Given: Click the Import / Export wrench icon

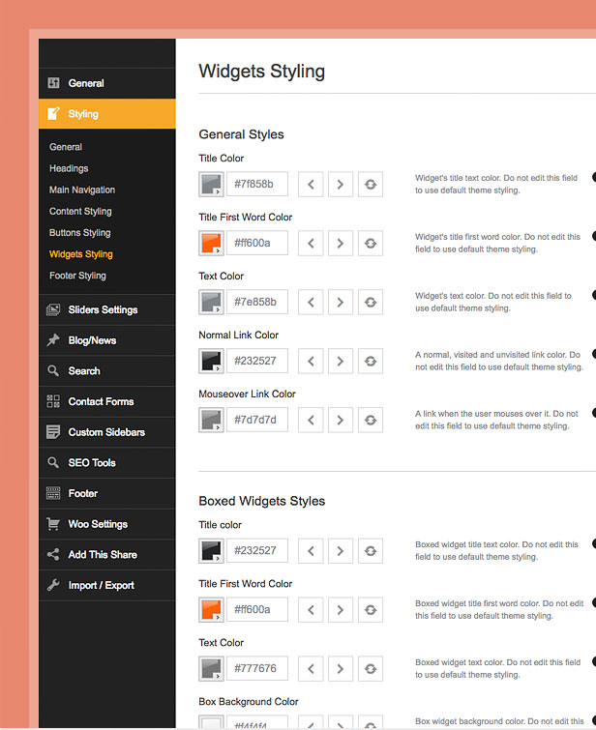Looking at the screenshot, I should click(x=54, y=585).
